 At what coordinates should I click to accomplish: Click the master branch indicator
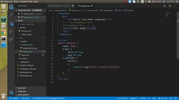[x=14, y=98]
